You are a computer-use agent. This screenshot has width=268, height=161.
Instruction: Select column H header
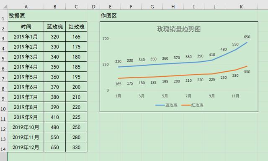pos(173,7)
